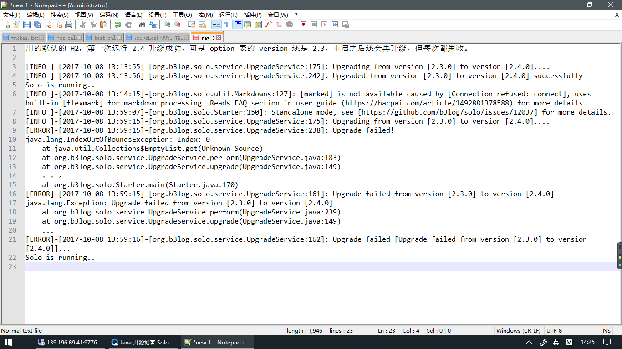
Task: Click the Zoom In magnifier icon
Action: [x=167, y=25]
